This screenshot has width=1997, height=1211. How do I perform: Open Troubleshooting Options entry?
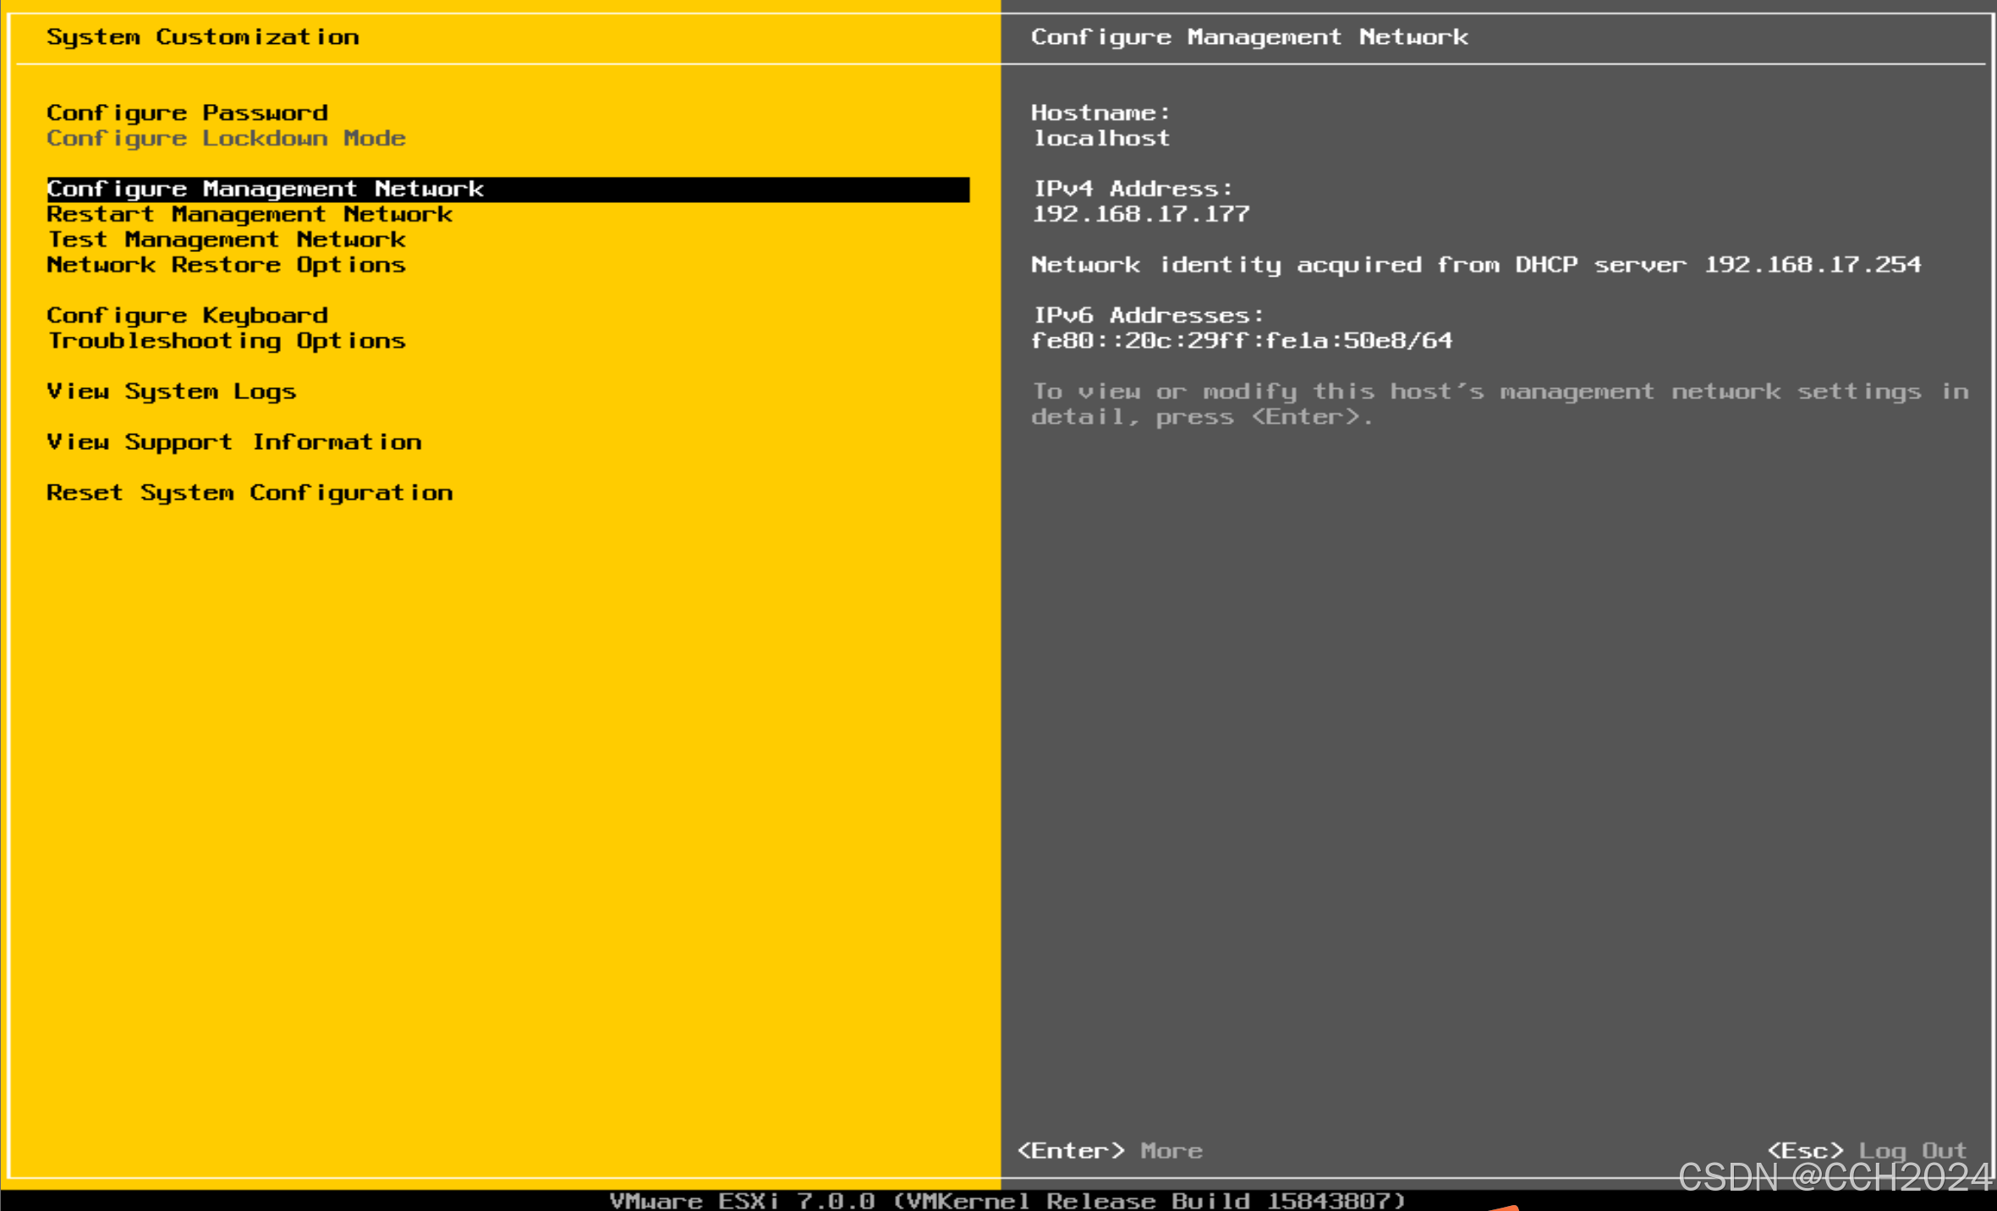coord(226,341)
